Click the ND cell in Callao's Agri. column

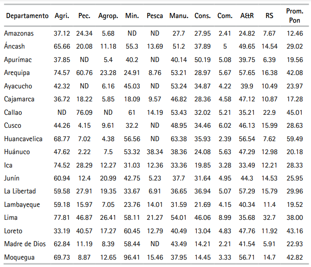tap(62, 112)
